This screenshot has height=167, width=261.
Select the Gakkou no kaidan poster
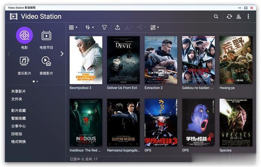click(199, 60)
